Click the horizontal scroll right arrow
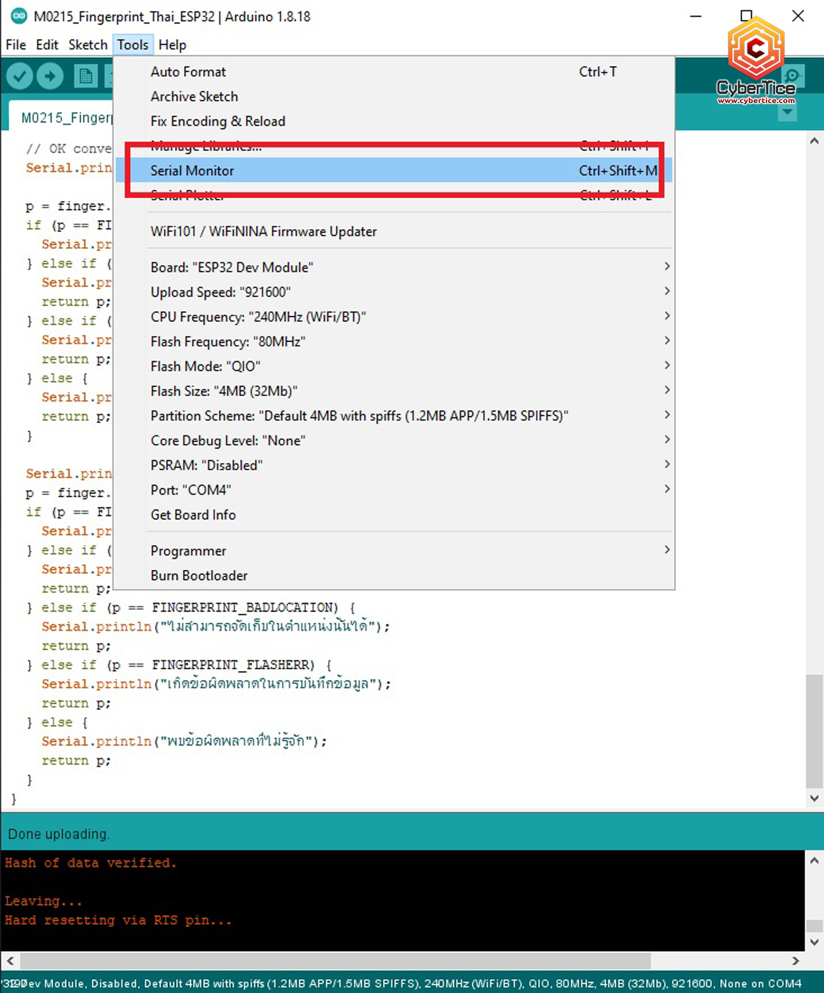824x993 pixels. coord(795,961)
